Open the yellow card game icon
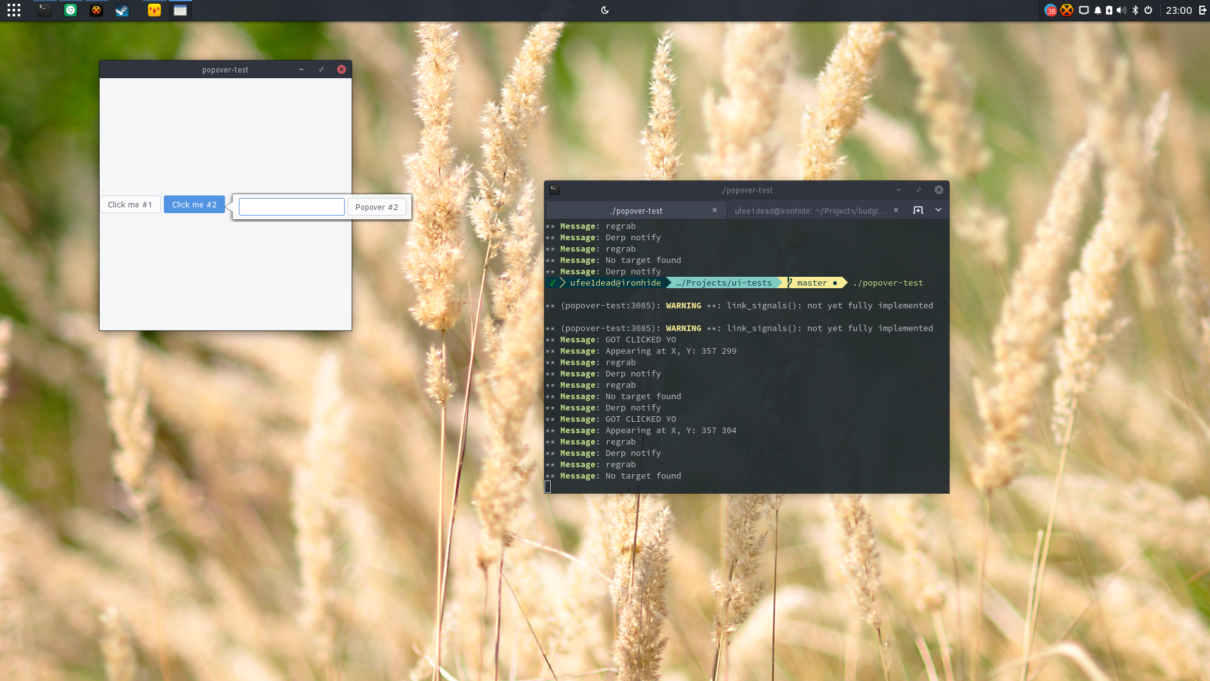Viewport: 1210px width, 681px height. (154, 10)
